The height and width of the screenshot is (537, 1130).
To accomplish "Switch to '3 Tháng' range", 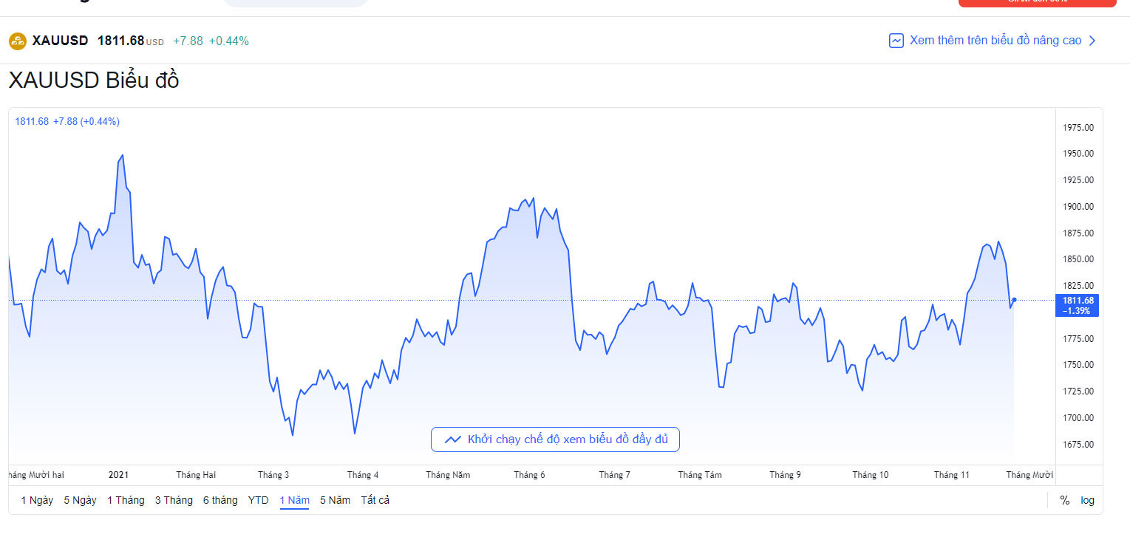I will coord(174,500).
